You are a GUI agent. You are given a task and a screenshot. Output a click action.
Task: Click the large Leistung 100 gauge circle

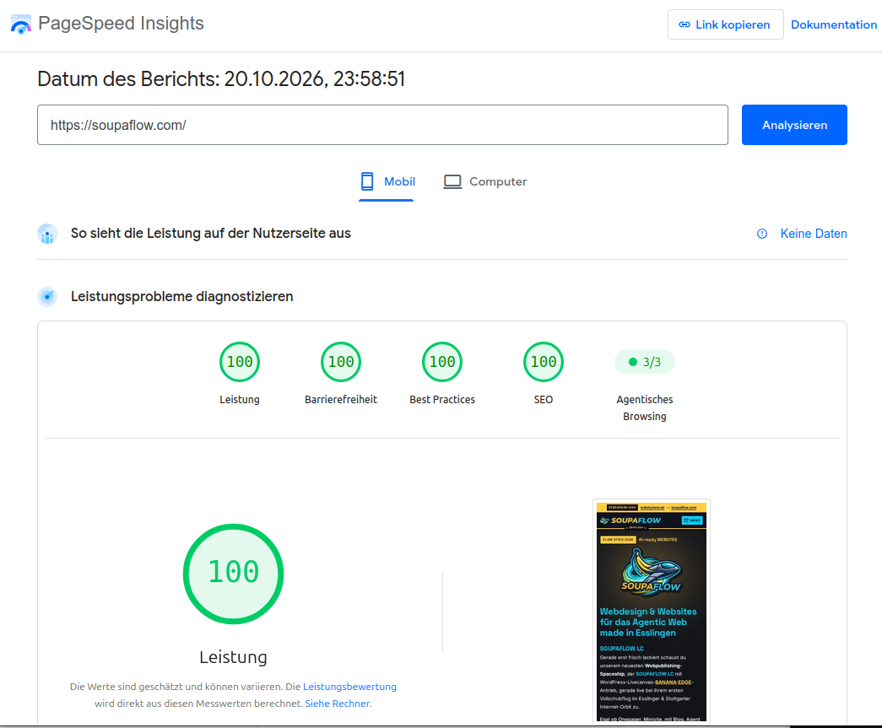[234, 574]
